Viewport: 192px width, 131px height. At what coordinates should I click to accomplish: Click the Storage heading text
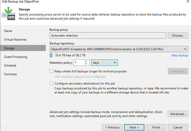(x=24, y=9)
